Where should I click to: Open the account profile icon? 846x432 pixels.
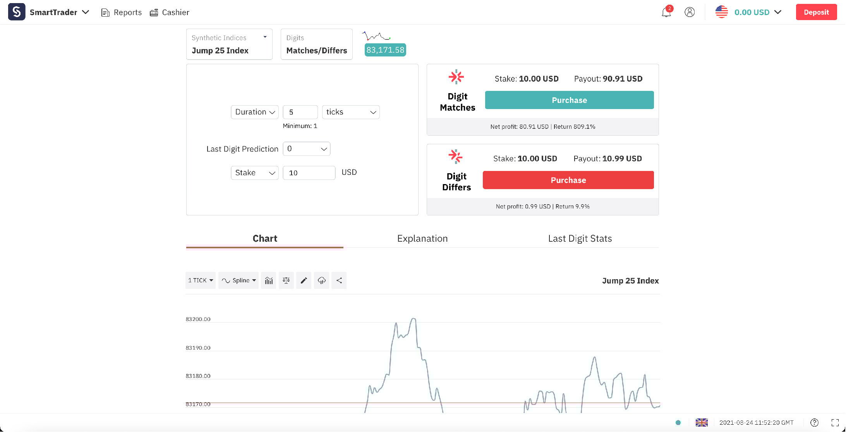point(690,12)
